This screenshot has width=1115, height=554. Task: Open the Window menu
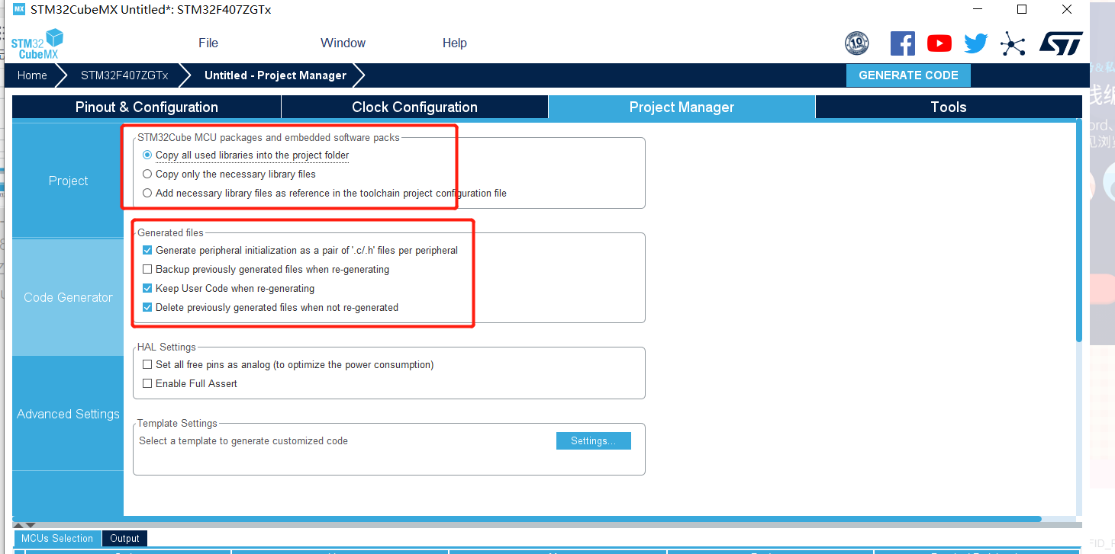coord(343,43)
